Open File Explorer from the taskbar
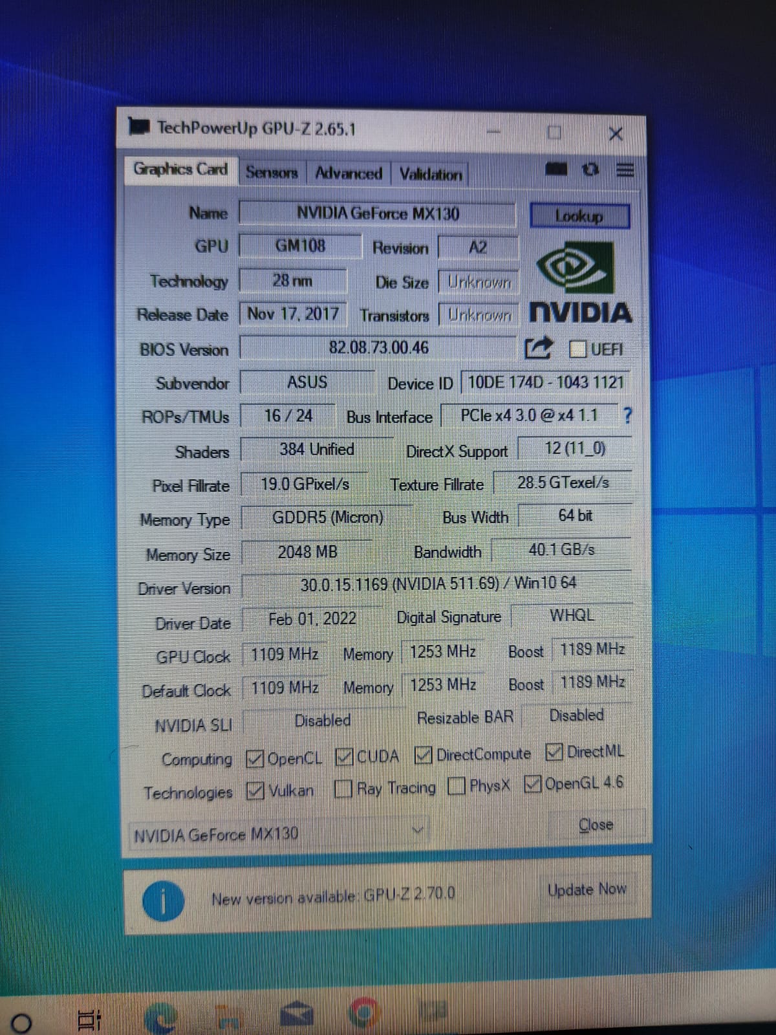The width and height of the screenshot is (776, 1035). tap(228, 1018)
